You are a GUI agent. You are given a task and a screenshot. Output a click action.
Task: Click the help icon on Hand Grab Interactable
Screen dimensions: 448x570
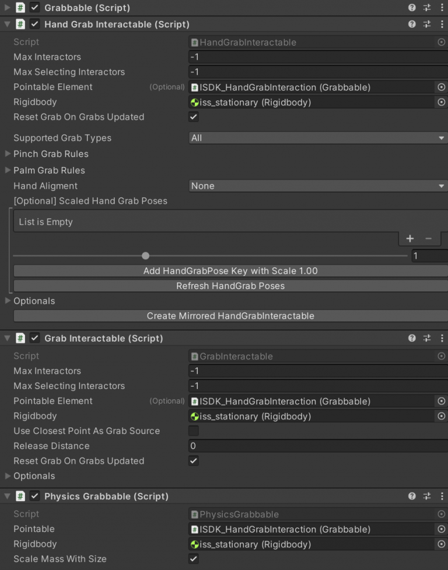412,25
